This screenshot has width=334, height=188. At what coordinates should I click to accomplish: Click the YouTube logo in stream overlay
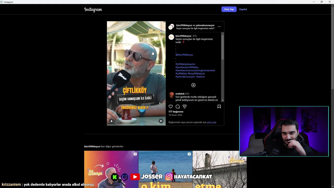coord(135,177)
